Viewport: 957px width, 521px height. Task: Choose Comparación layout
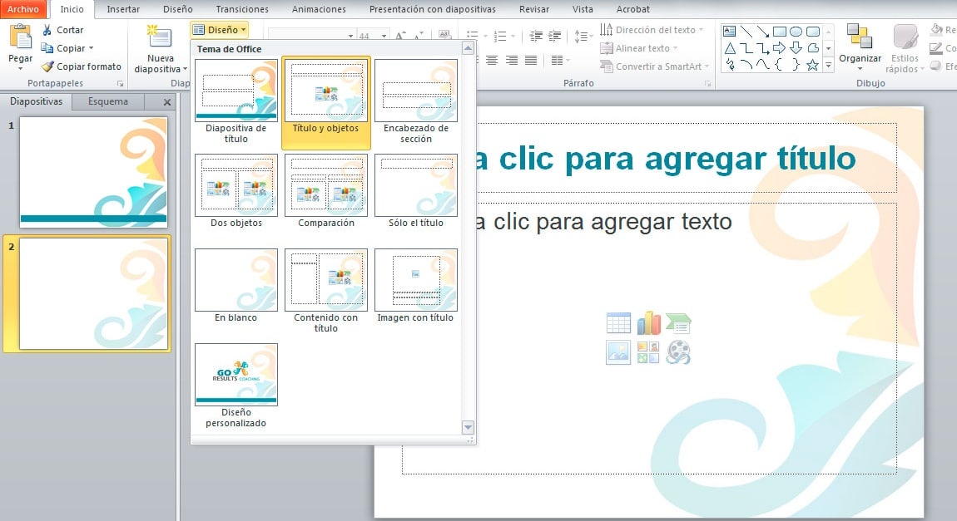[x=326, y=191]
